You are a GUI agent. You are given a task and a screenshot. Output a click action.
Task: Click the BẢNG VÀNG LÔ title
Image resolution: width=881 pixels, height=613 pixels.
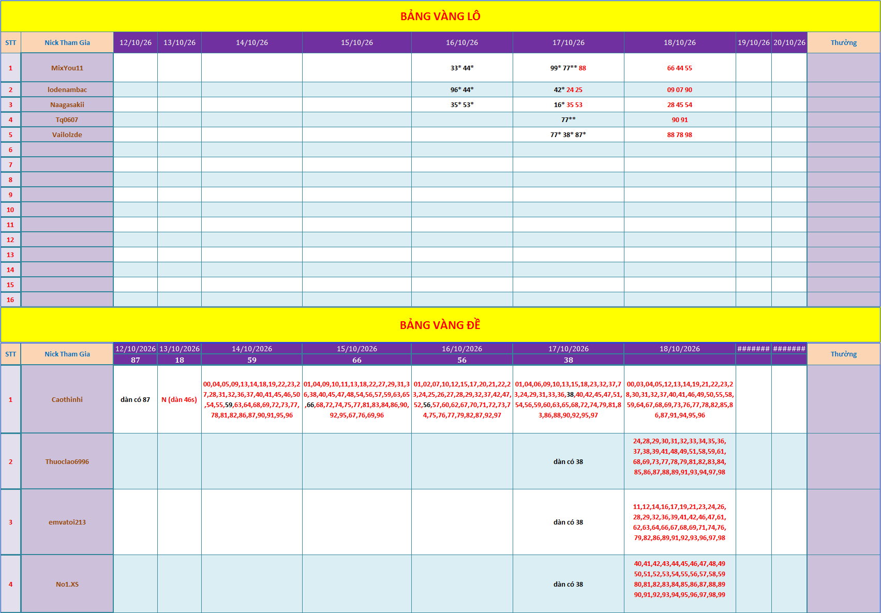pyautogui.click(x=440, y=17)
